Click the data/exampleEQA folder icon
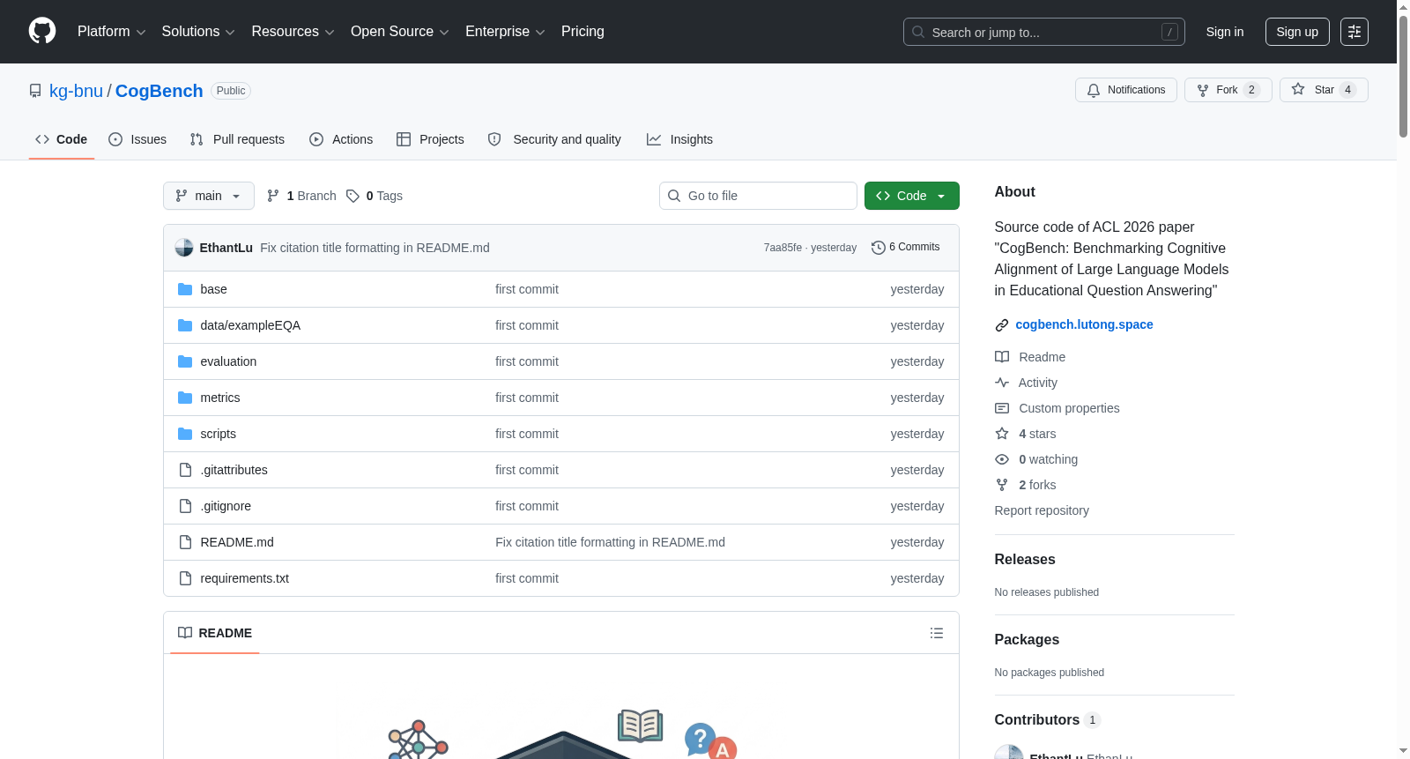Screen dimensions: 1410x759 185,325
